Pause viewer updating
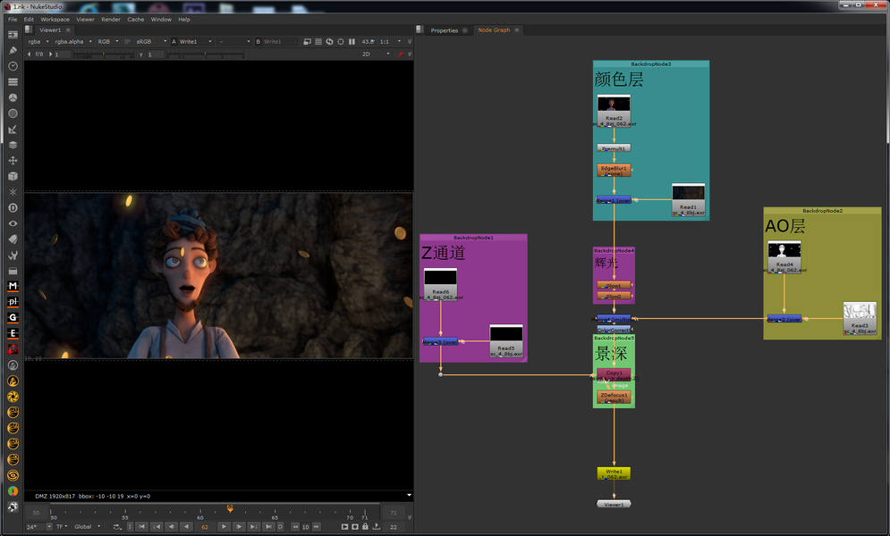890x536 pixels. click(x=352, y=41)
